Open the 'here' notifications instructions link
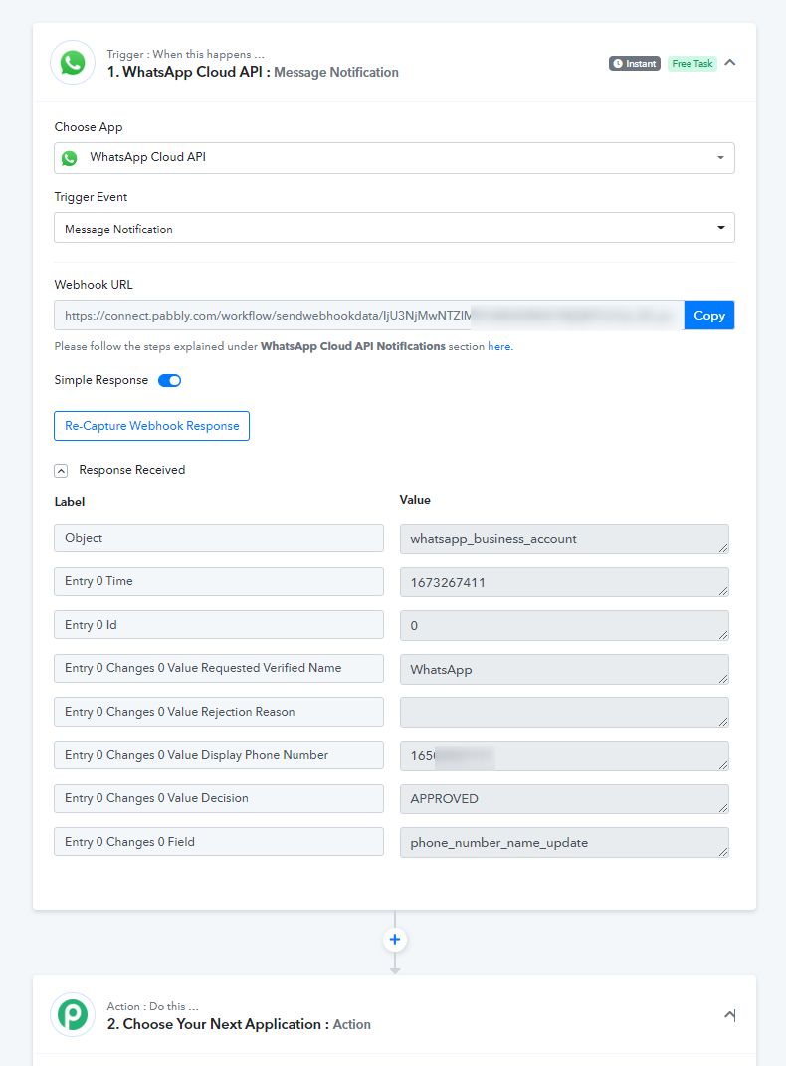 coord(498,347)
